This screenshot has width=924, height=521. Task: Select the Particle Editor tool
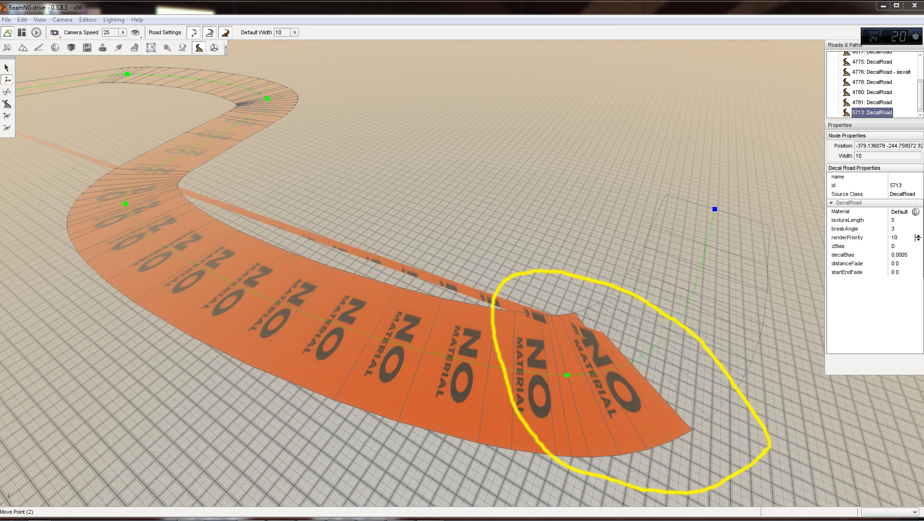pos(167,47)
